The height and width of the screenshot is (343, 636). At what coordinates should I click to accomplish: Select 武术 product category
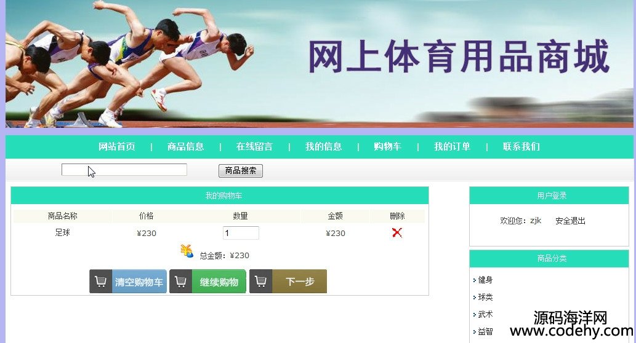[x=485, y=314]
